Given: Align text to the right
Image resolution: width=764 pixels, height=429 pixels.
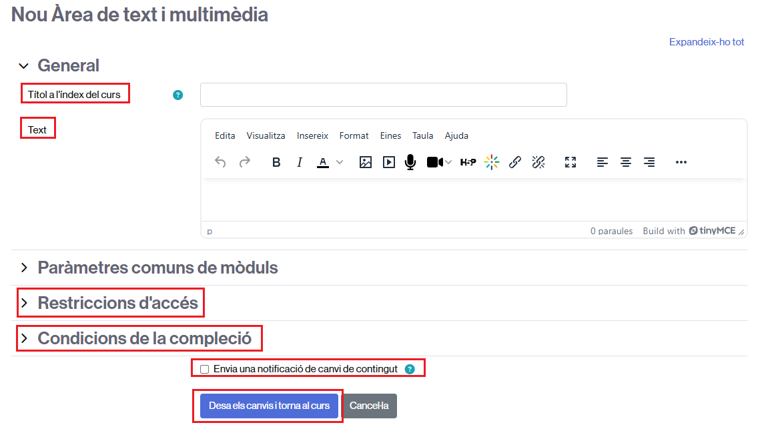Looking at the screenshot, I should [649, 162].
